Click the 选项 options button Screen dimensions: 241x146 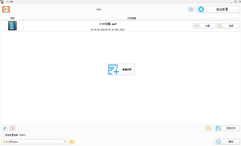tap(228, 26)
